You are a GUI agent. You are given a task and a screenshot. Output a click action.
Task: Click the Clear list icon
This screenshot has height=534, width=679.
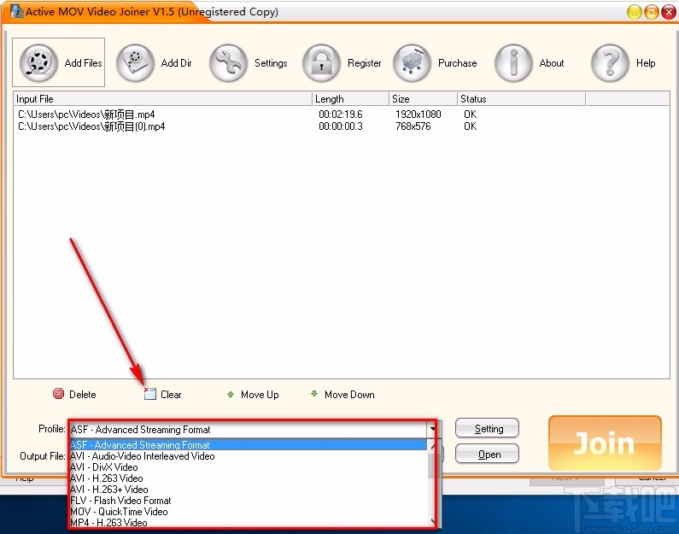pyautogui.click(x=149, y=394)
